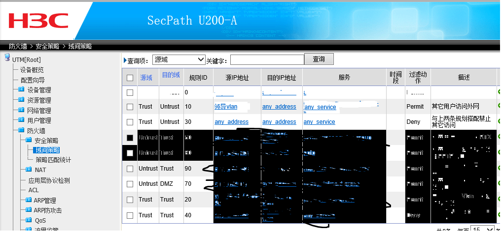502x233 pixels.
Task: Collapse the 安全策略 folder icon
Action: [29, 140]
